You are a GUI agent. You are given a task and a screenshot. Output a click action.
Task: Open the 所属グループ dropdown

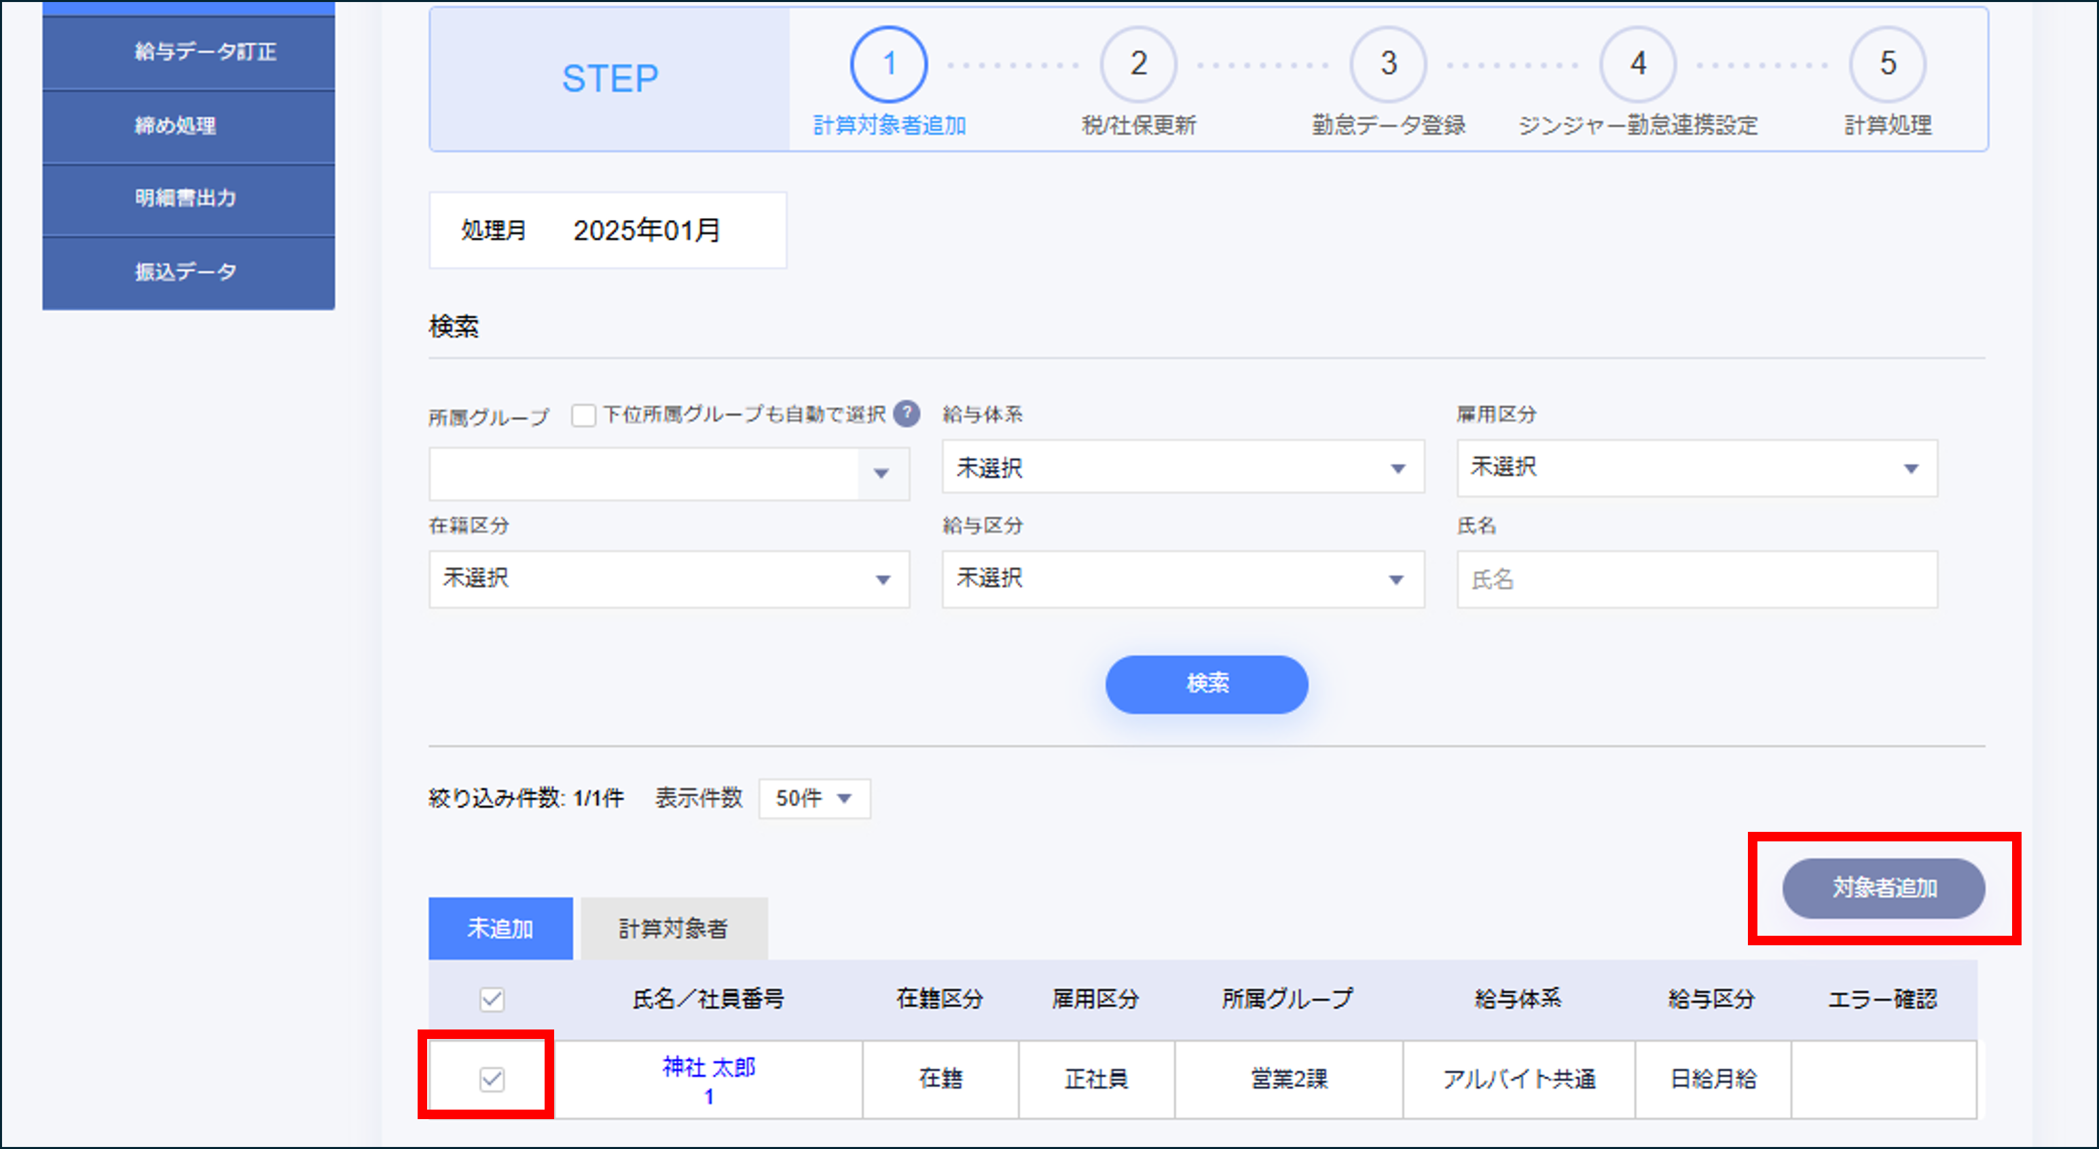667,473
